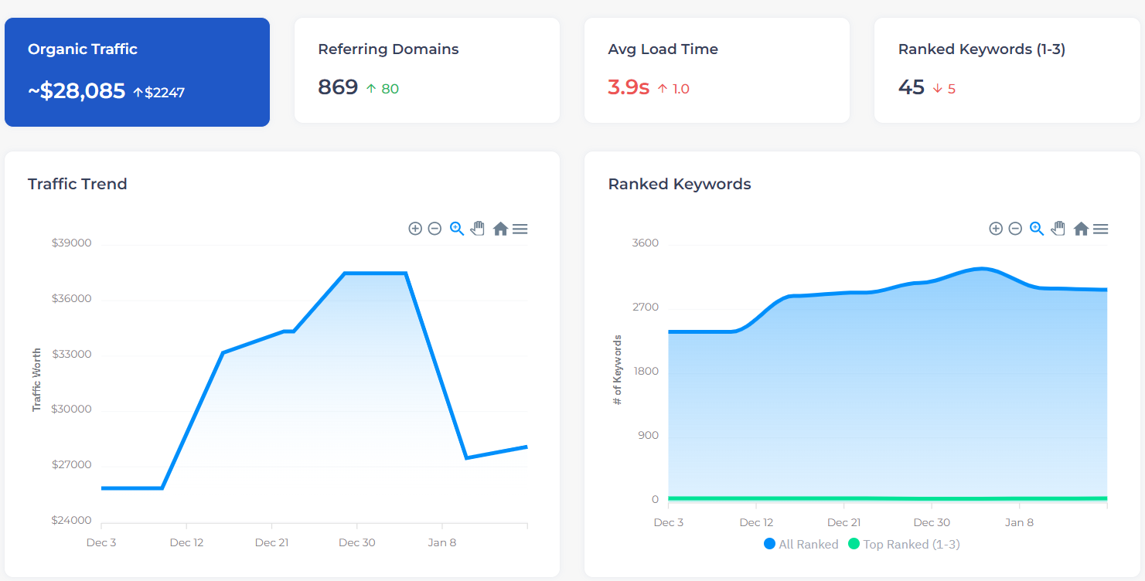Reset zoom with home icon in Traffic Trend
This screenshot has height=581, width=1145.
point(500,229)
